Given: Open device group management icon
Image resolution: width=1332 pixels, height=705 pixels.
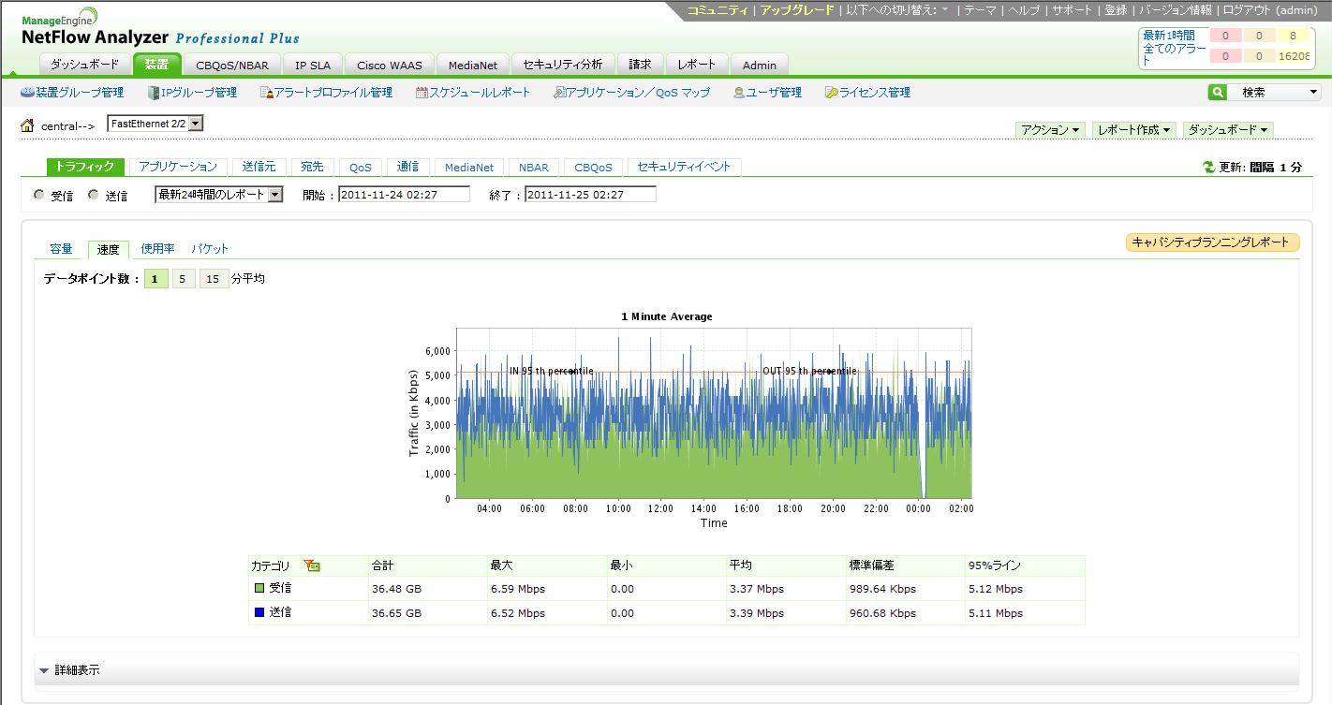Looking at the screenshot, I should 27,93.
